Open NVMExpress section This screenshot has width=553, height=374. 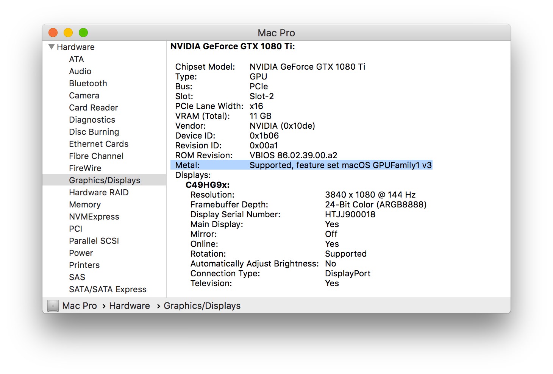point(94,217)
